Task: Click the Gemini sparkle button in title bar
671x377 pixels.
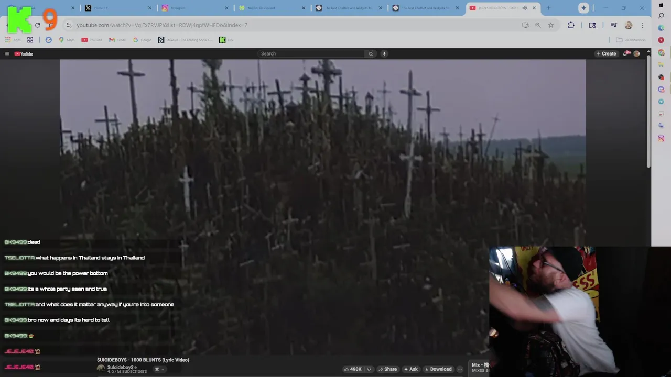Action: 583,8
